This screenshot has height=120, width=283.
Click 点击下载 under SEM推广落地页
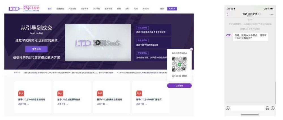141,104
